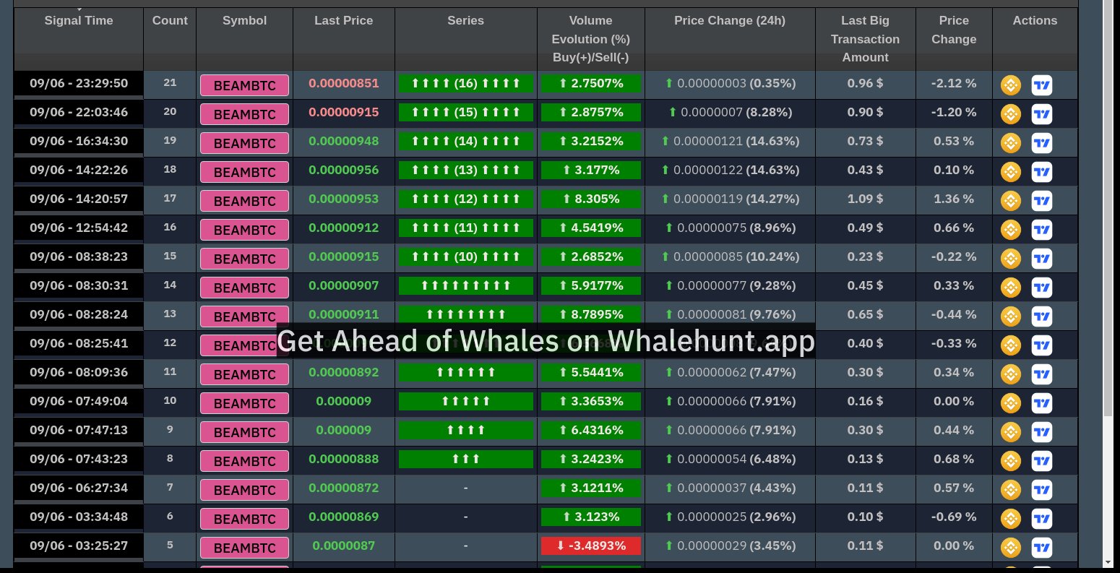Click price change 0.00000037 (4.43%)

click(x=730, y=488)
